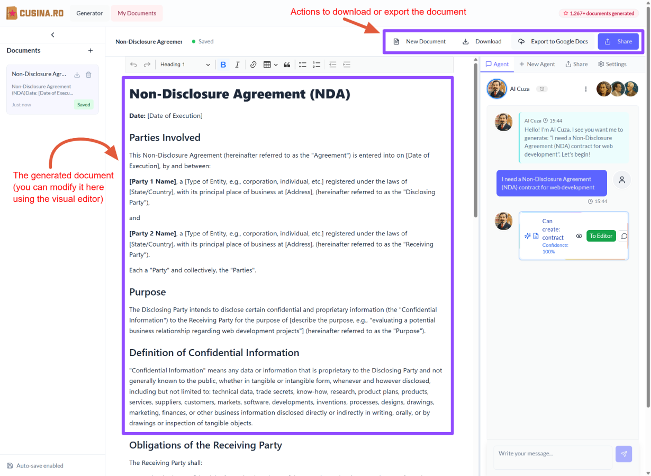
Task: Switch to the Generator tab
Action: click(x=89, y=13)
